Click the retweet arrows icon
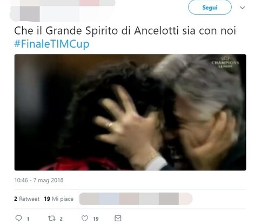The height and width of the screenshot is (224, 261). pyautogui.click(x=51, y=219)
